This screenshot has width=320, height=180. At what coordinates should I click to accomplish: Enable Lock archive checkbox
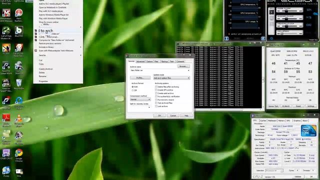[x=156, y=106]
